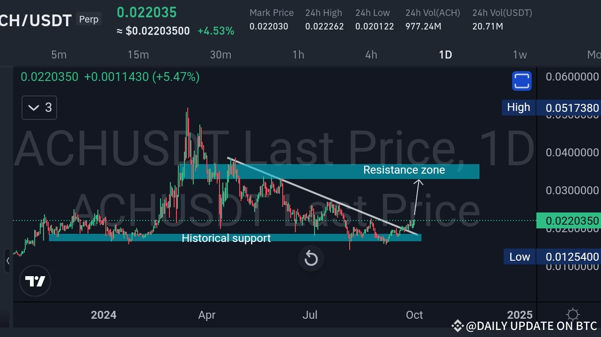Screen dimensions: 601x337
Task: Select the 30m timeframe
Action: click(x=220, y=55)
